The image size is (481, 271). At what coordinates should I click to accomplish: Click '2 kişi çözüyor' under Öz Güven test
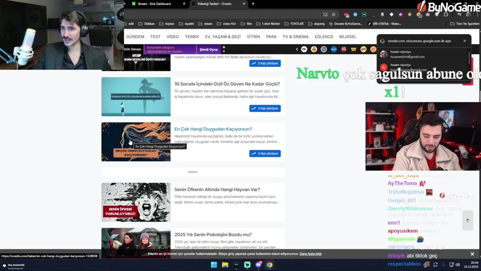265,108
